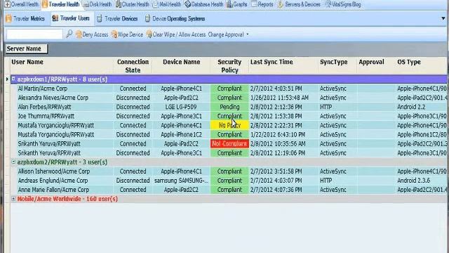
Task: Select the Traveler Users sub-tab
Action: click(x=72, y=19)
